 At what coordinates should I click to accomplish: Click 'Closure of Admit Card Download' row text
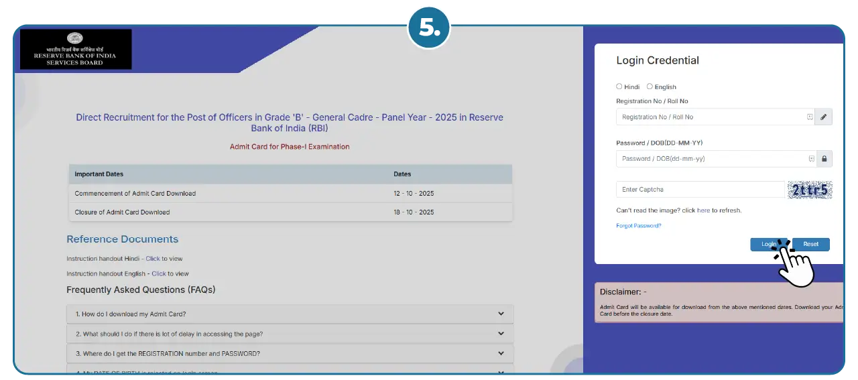click(x=122, y=212)
